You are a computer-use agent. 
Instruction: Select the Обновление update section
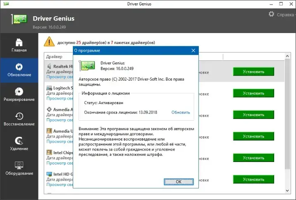[x=19, y=70]
